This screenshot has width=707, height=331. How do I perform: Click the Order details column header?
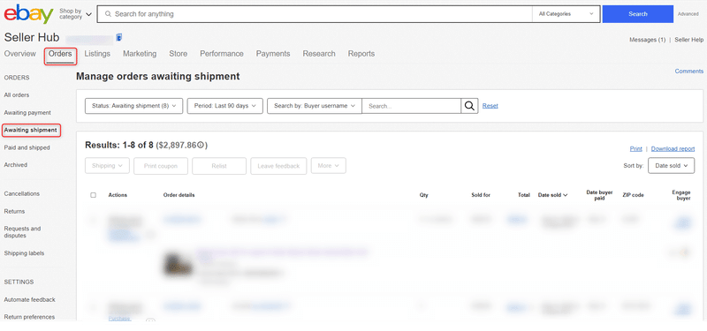pyautogui.click(x=179, y=195)
